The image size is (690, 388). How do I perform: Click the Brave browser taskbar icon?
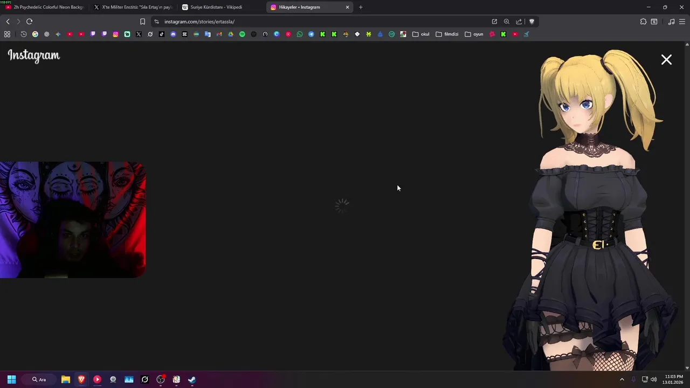tap(81, 379)
